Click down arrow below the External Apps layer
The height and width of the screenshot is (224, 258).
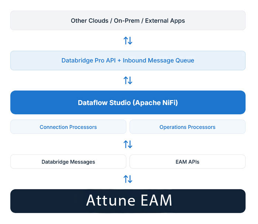(x=130, y=41)
